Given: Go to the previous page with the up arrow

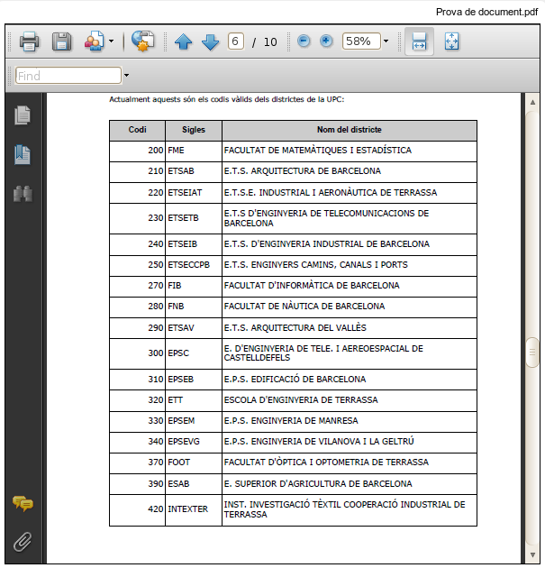Looking at the screenshot, I should coord(184,42).
